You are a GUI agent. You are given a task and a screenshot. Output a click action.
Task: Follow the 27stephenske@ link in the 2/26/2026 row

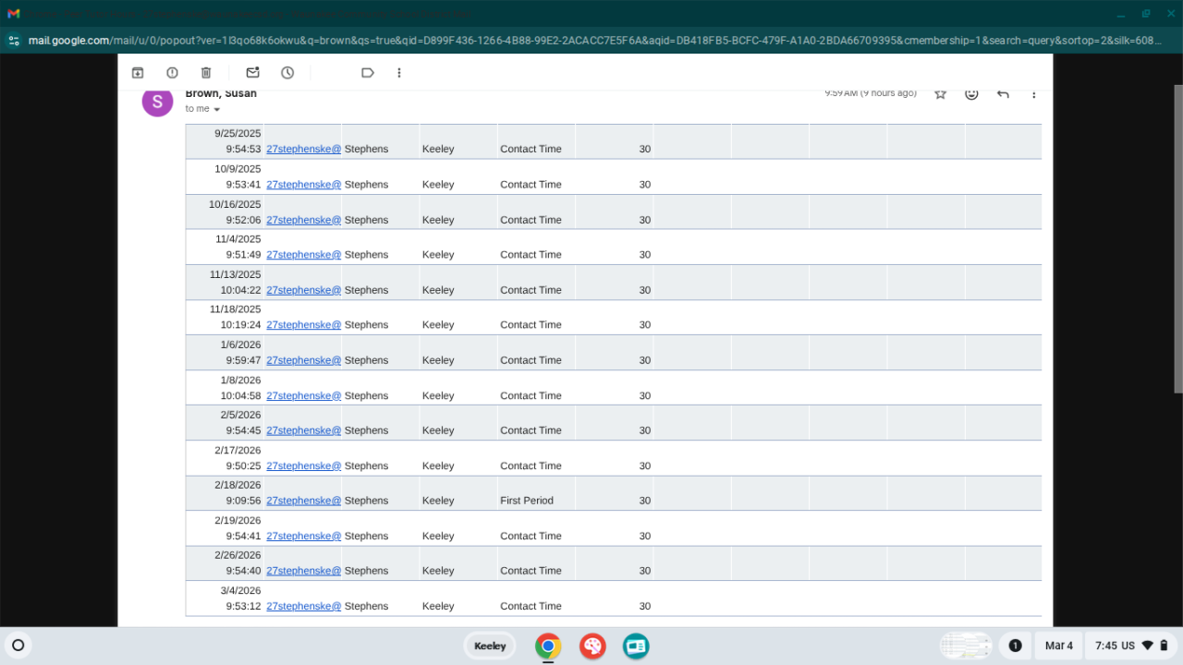click(x=304, y=571)
